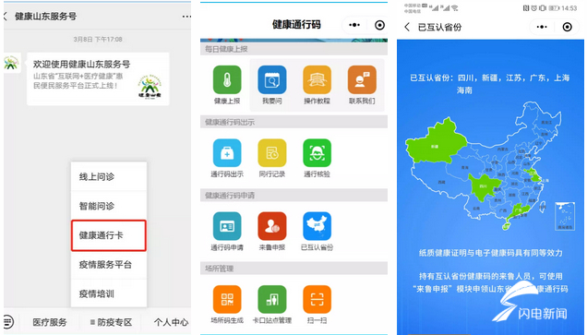Image resolution: width=587 pixels, height=335 pixels.
Task: Tap Sichuan province on the map
Action: click(484, 186)
